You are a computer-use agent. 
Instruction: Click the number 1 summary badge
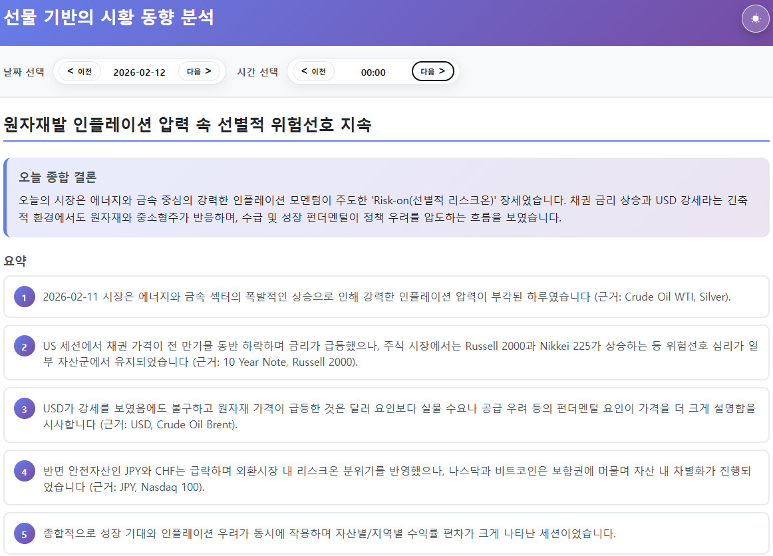[24, 297]
